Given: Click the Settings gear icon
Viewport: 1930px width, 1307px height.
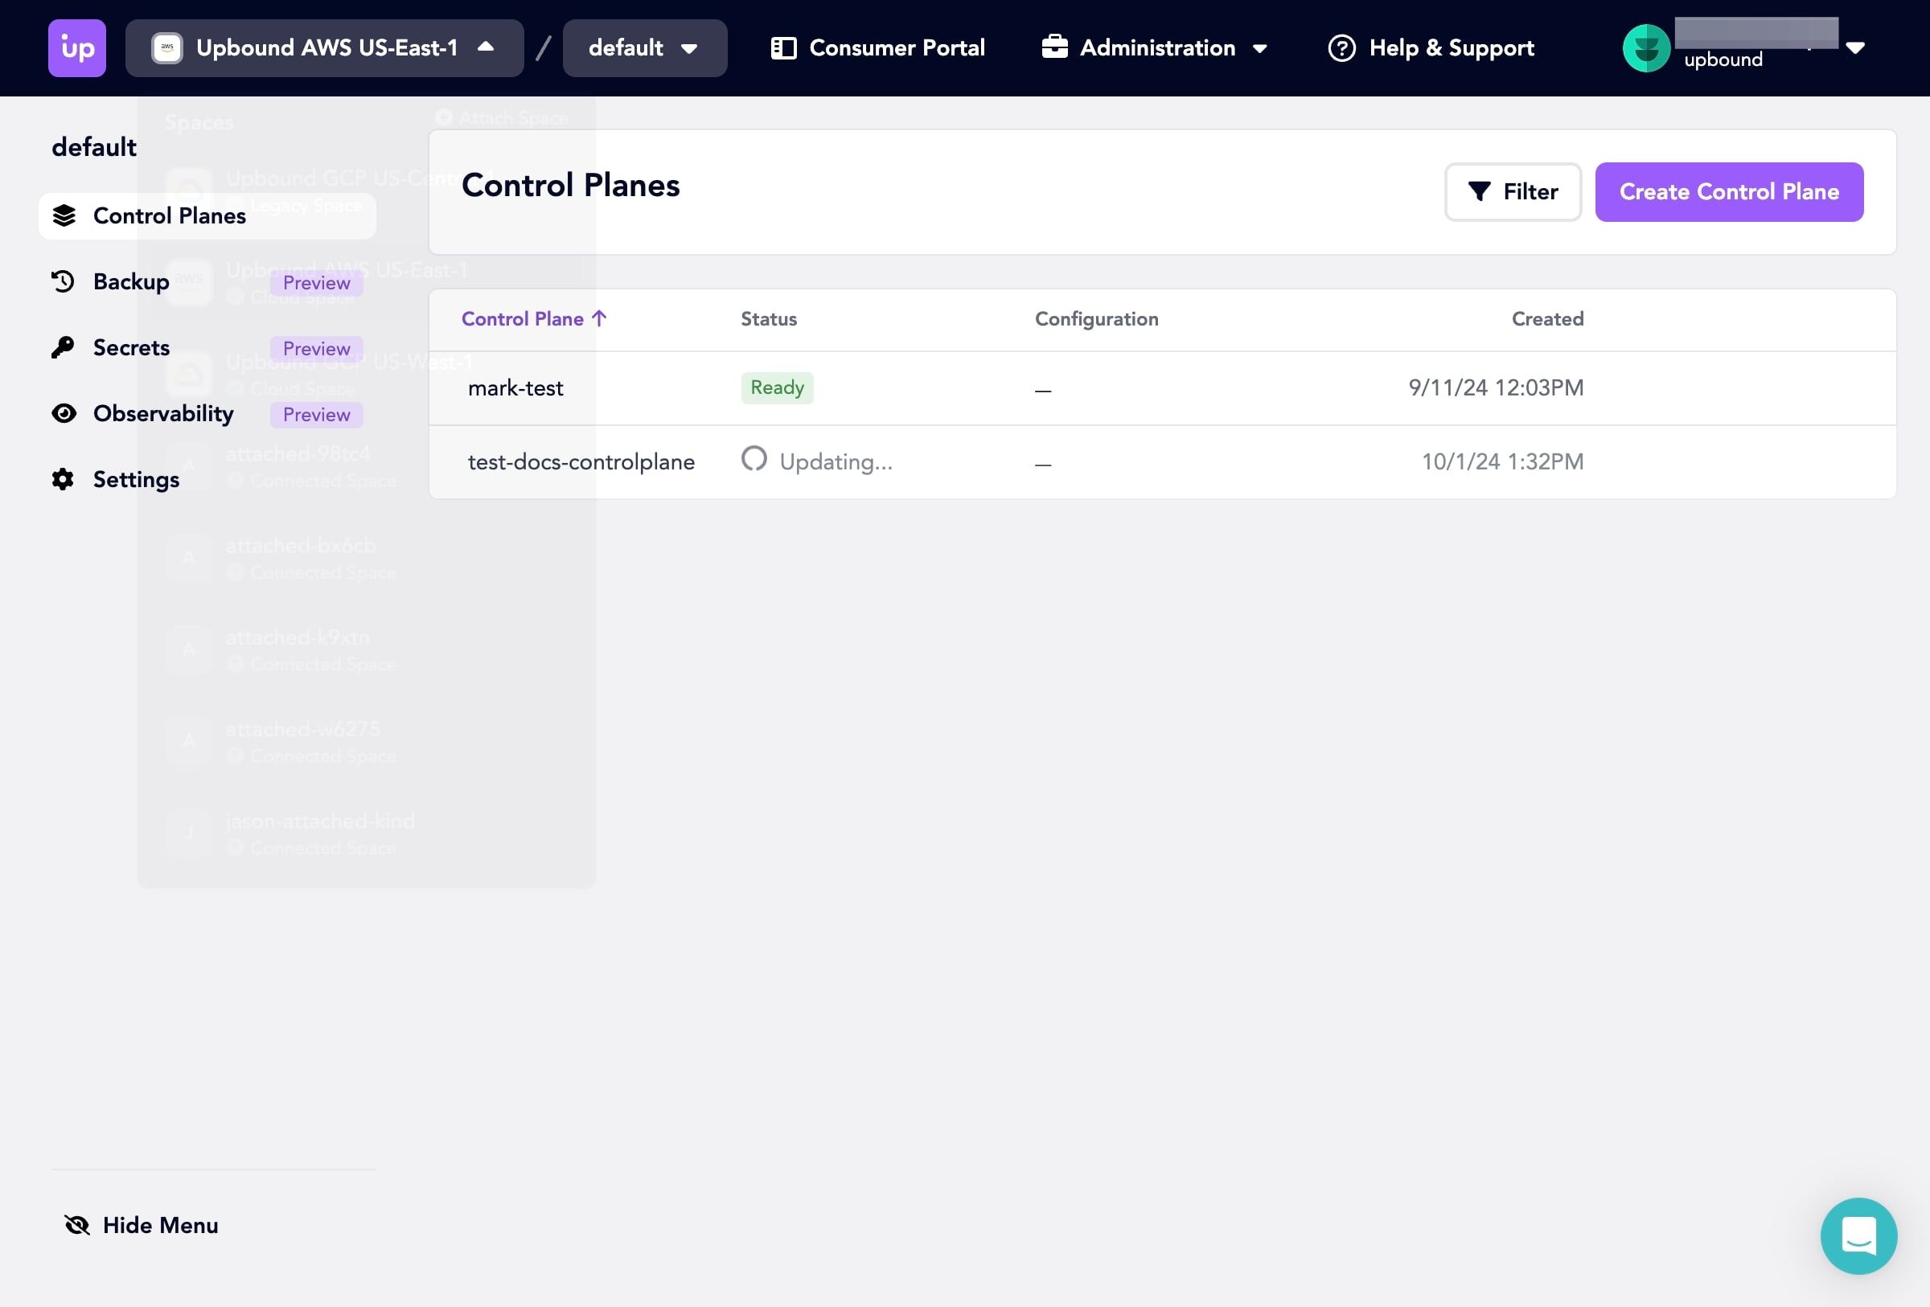Looking at the screenshot, I should point(63,479).
